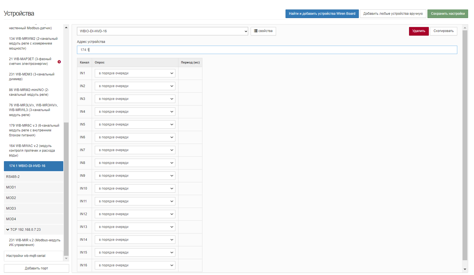Screen dimensions: 474x275
Task: Click "Найти и добавить устройства Wiren Board"
Action: (x=322, y=14)
